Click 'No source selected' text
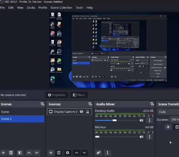Screen dimensions: 179x157 pos(13,95)
